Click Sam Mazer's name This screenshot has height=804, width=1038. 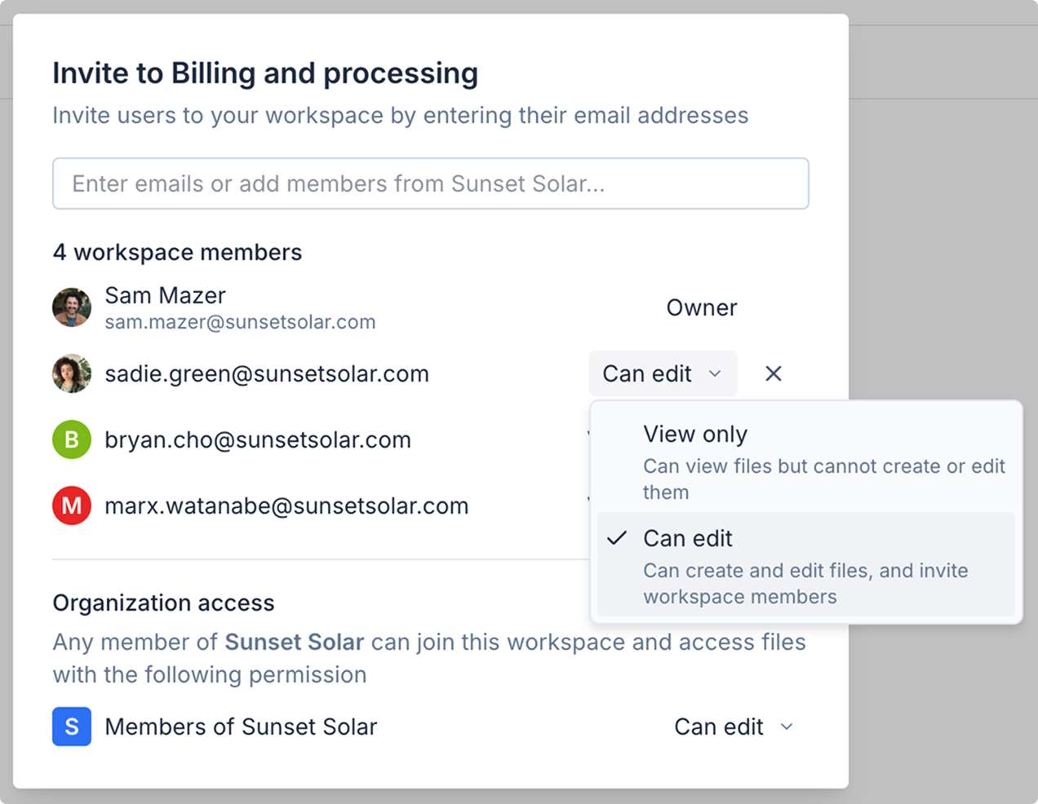pos(165,295)
